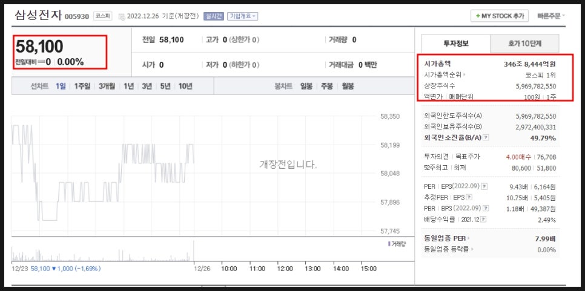Click the 10:00 x-axis time label
585x291 pixels.
coord(229,268)
